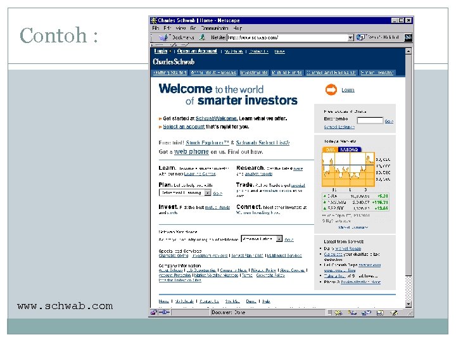
Task: Open the File menu
Action: [x=156, y=28]
